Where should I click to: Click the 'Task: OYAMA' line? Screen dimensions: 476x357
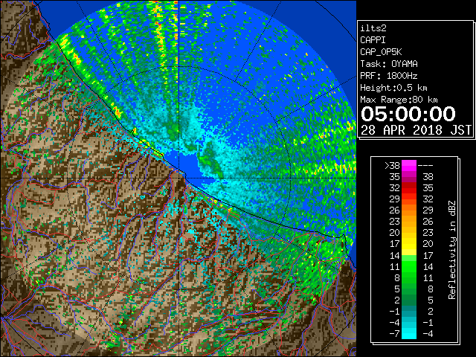[389, 64]
